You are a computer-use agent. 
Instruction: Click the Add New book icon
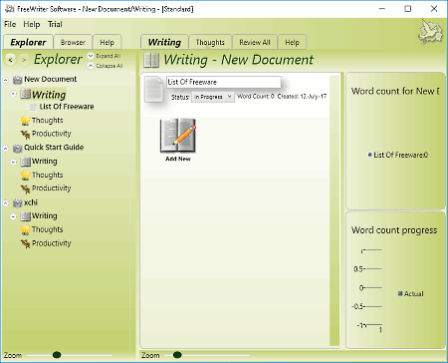(178, 136)
